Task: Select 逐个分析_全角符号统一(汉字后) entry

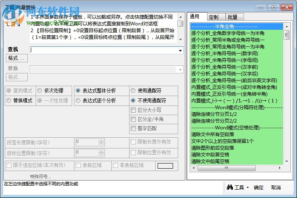Action: (237, 74)
